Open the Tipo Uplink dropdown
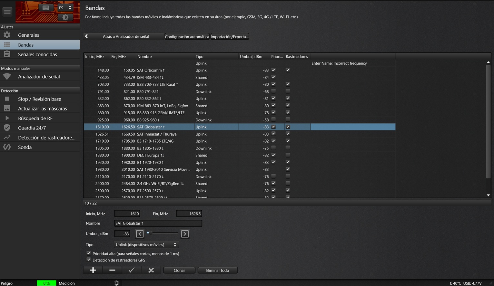 [x=146, y=245]
